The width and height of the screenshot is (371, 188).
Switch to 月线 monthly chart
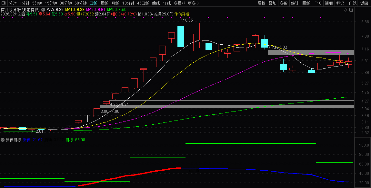[115, 3]
